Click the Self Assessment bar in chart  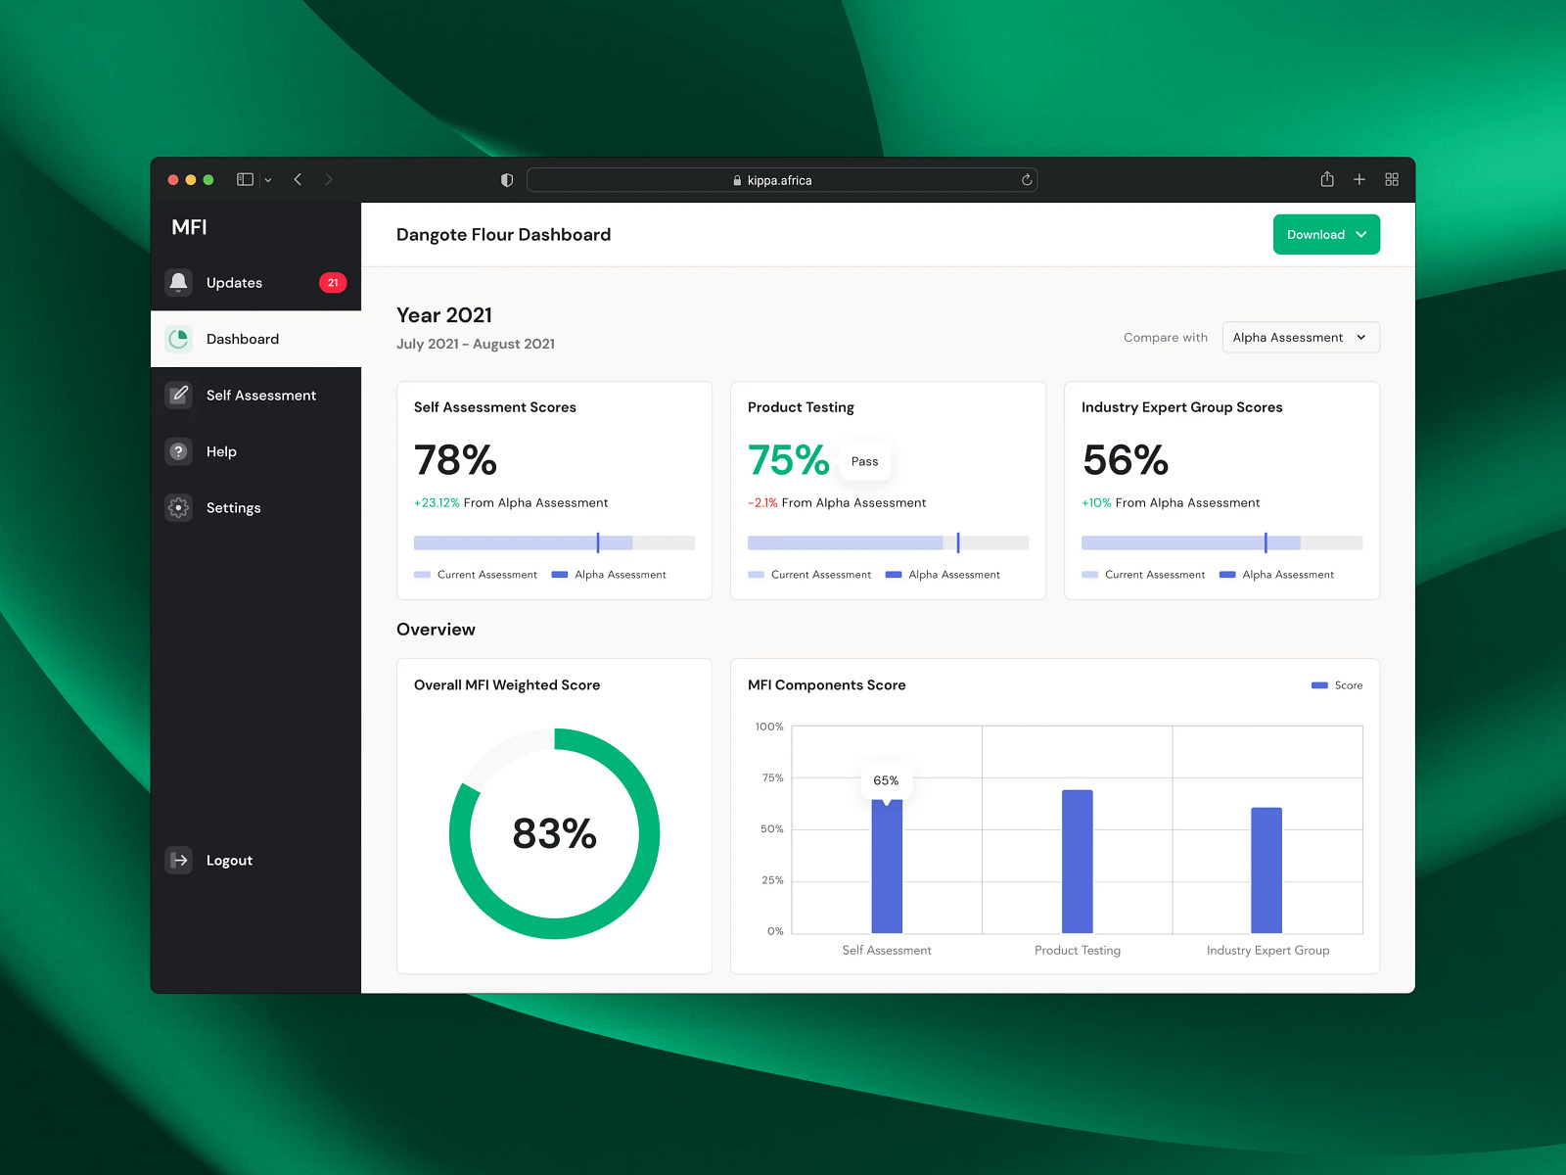tap(887, 866)
